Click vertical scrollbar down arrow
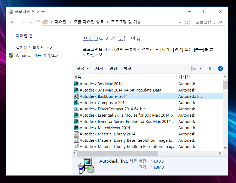 pyautogui.click(x=225, y=148)
